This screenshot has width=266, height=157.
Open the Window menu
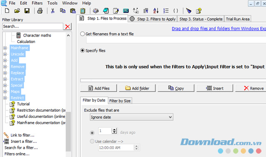point(70,3)
